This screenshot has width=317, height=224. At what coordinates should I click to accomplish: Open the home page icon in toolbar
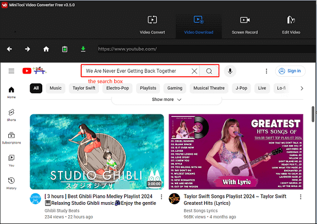[x=46, y=49]
